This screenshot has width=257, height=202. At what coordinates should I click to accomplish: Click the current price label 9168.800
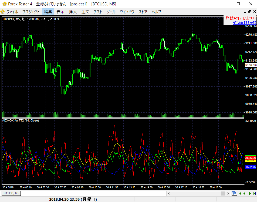coord(251,65)
